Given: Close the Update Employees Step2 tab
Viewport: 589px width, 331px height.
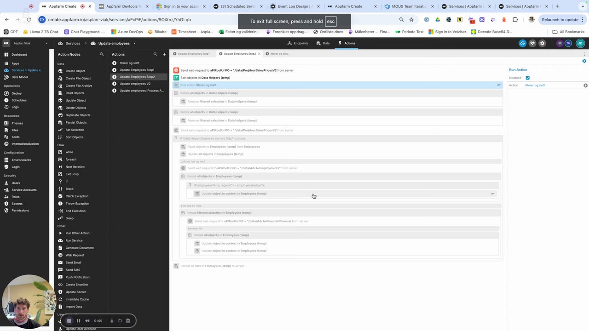Looking at the screenshot, I should click(259, 54).
